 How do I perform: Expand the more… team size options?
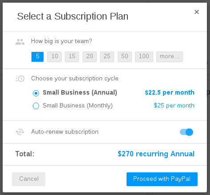(170, 57)
